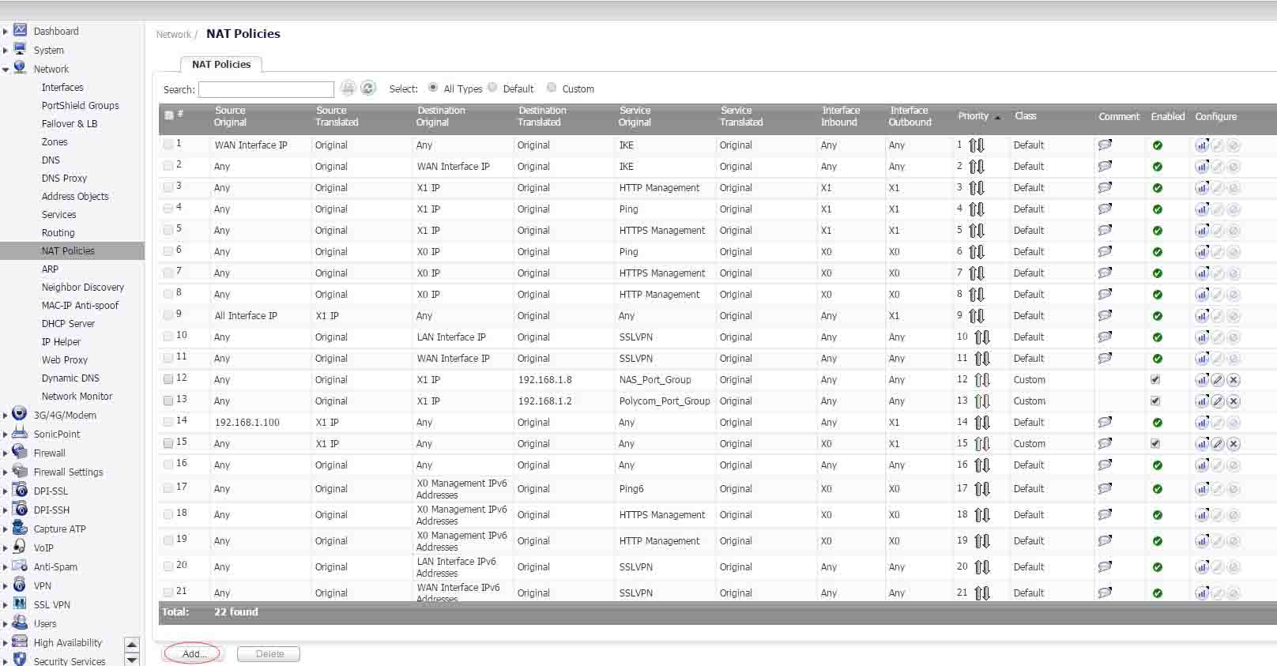
Task: Collapse the Network tree section
Action: pos(6,70)
